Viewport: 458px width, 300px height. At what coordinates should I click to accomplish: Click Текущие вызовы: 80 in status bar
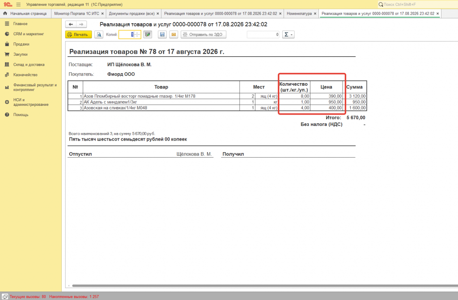tap(28, 296)
